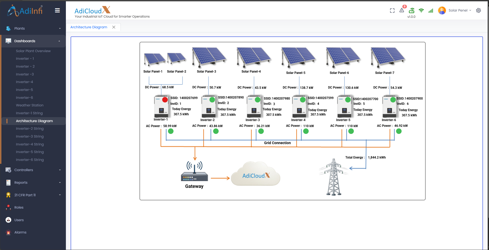This screenshot has height=250, width=489.
Task: Open the alert notifications warning icon
Action: pyautogui.click(x=402, y=10)
